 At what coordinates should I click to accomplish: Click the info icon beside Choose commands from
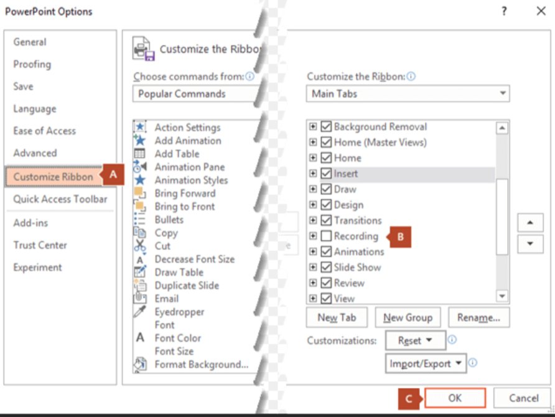pyautogui.click(x=250, y=77)
